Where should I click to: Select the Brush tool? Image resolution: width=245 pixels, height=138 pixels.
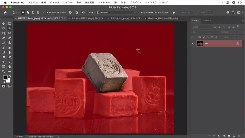3,43
